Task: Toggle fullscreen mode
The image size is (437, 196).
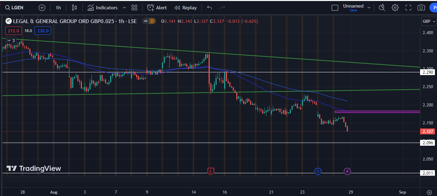Action: click(x=408, y=8)
